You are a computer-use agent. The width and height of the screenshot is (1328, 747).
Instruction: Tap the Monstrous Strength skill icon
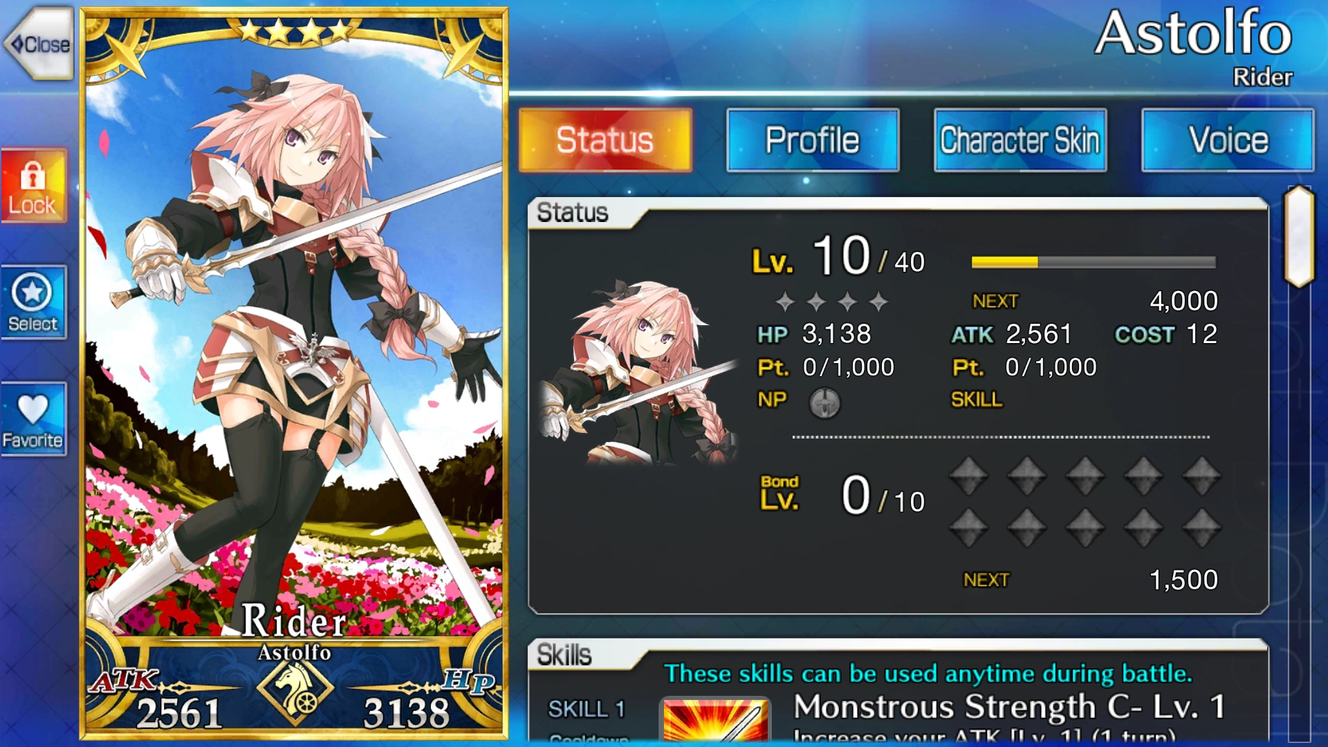[716, 719]
